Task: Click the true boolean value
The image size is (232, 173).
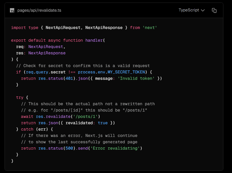Action: pos(103,123)
